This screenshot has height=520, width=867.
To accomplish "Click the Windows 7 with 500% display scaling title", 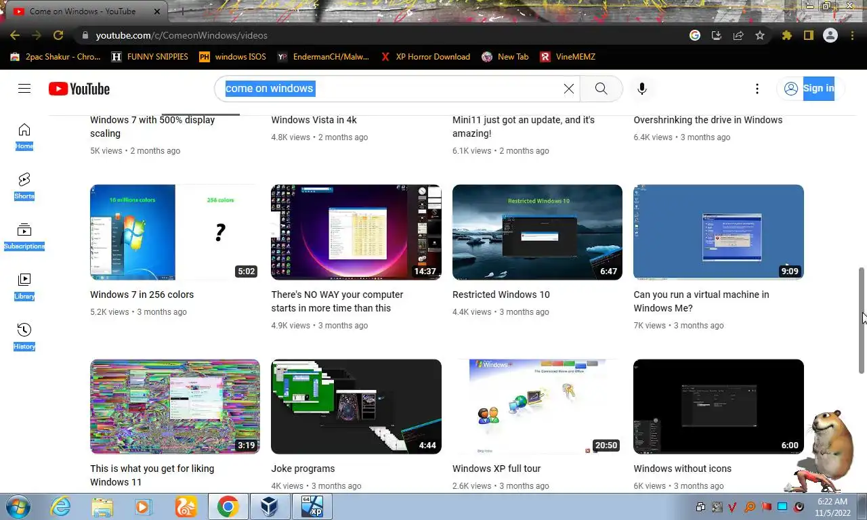I will click(152, 127).
